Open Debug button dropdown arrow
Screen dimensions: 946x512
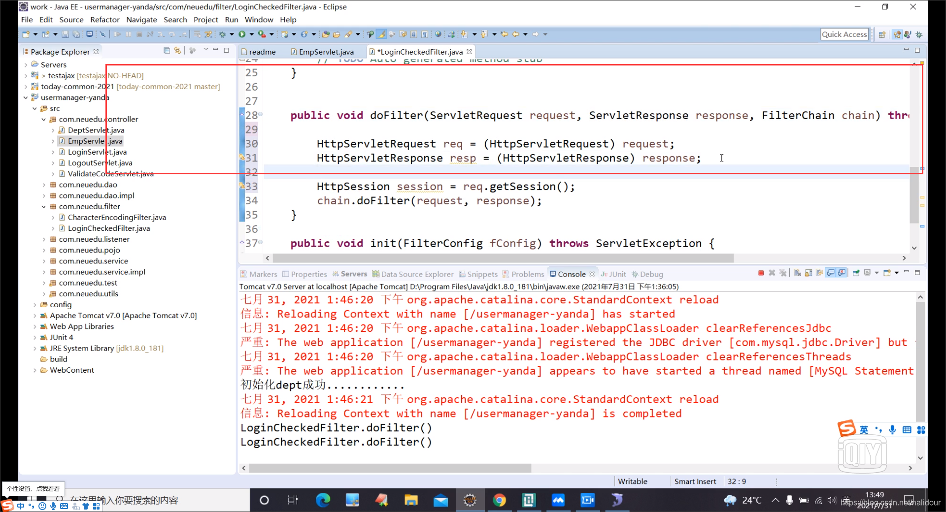pos(232,34)
